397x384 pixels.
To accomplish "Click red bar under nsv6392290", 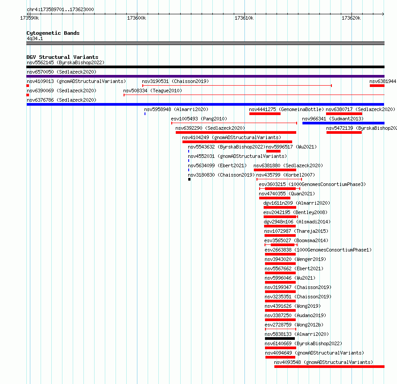I will tap(236, 132).
